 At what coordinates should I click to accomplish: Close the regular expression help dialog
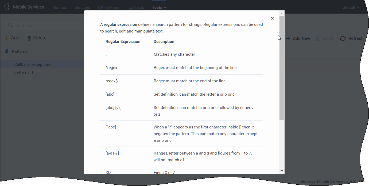(272, 18)
